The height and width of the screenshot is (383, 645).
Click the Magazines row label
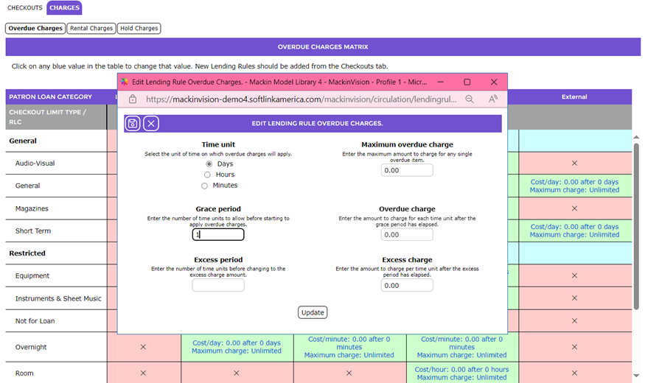click(32, 208)
